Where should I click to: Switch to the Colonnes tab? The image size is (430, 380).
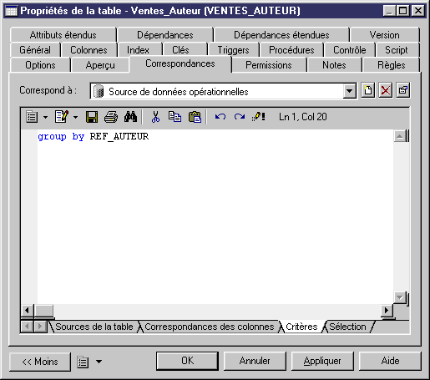pyautogui.click(x=89, y=50)
